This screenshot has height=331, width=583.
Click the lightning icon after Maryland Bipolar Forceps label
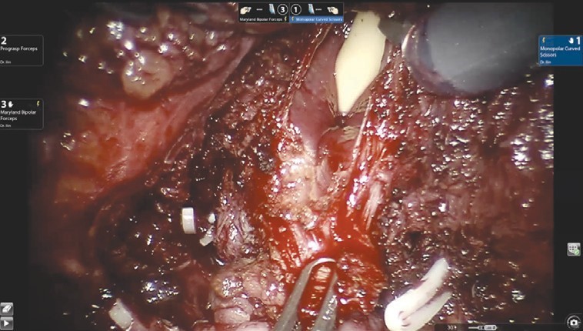pos(285,19)
